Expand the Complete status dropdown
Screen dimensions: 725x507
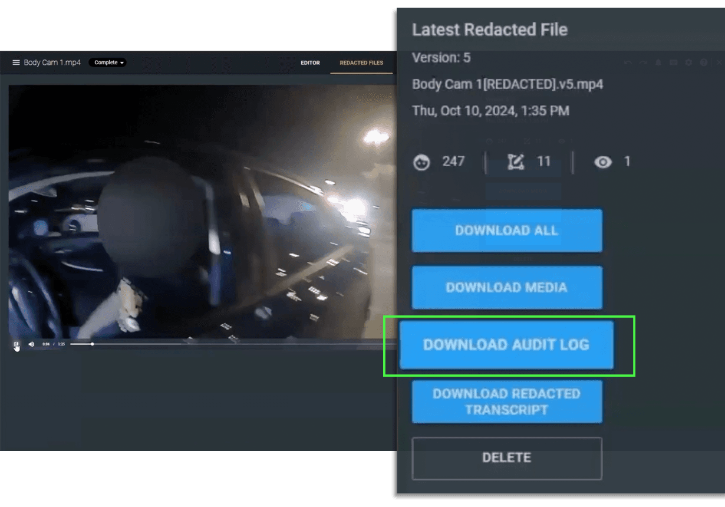pyautogui.click(x=108, y=62)
